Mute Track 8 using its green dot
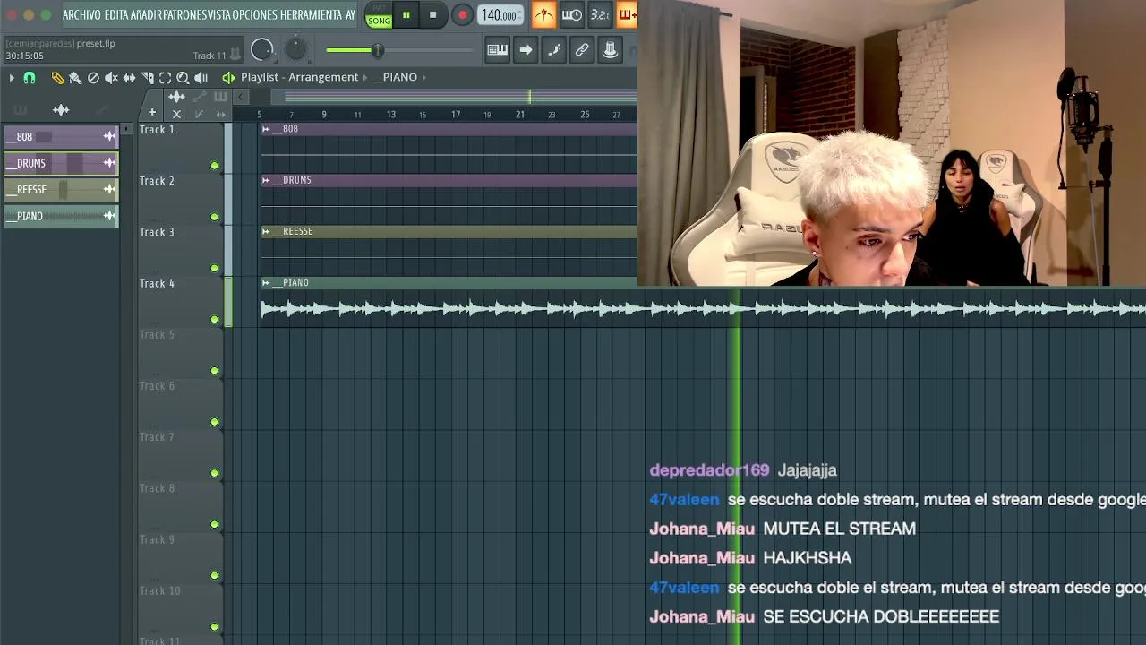Screen dimensions: 1146x645 pyautogui.click(x=214, y=524)
